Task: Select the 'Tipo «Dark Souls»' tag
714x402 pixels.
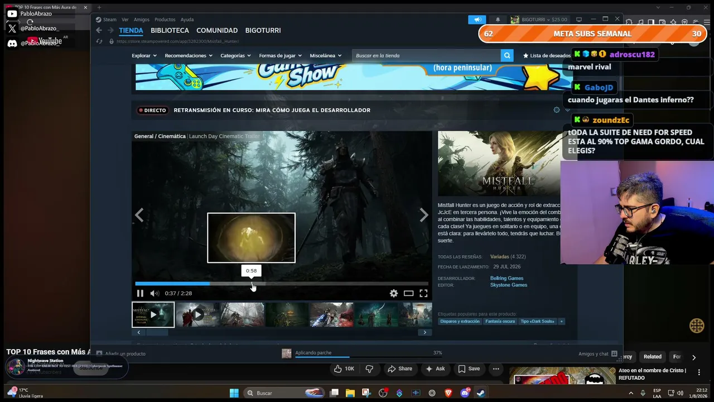Action: pyautogui.click(x=538, y=322)
